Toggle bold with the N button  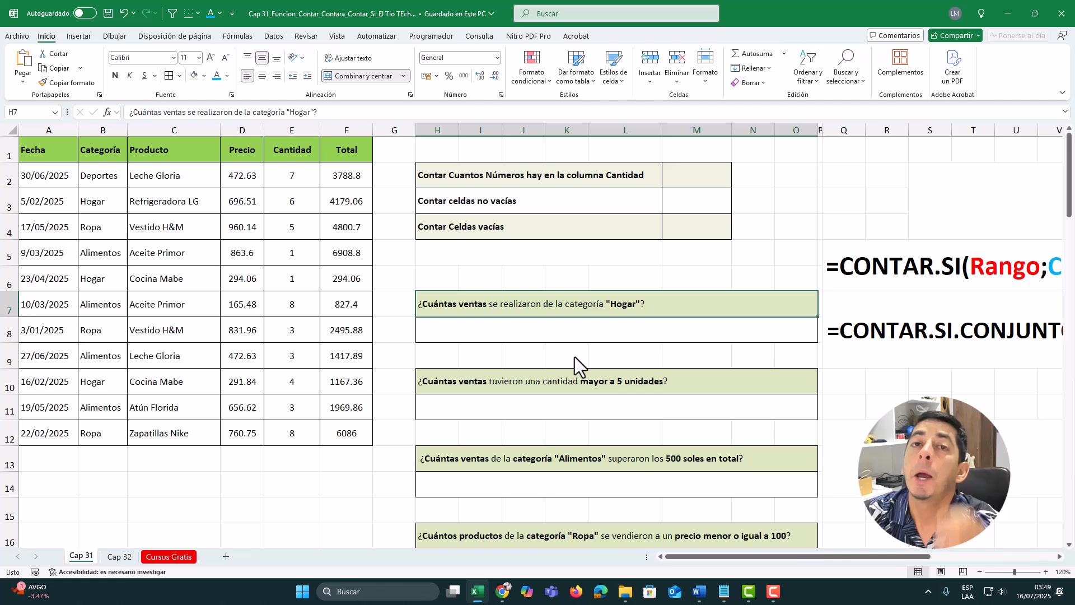pyautogui.click(x=115, y=76)
